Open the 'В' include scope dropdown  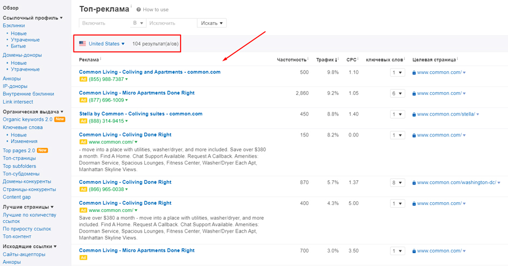[138, 23]
